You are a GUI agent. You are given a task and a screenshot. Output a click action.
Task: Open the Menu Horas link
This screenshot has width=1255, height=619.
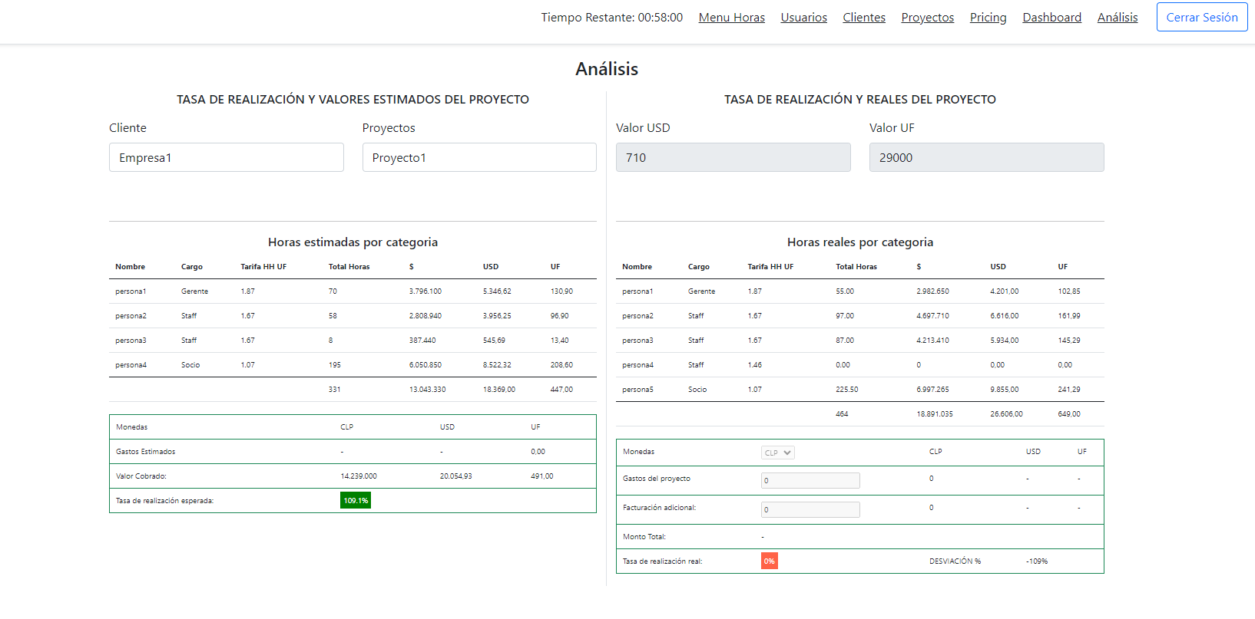tap(731, 17)
